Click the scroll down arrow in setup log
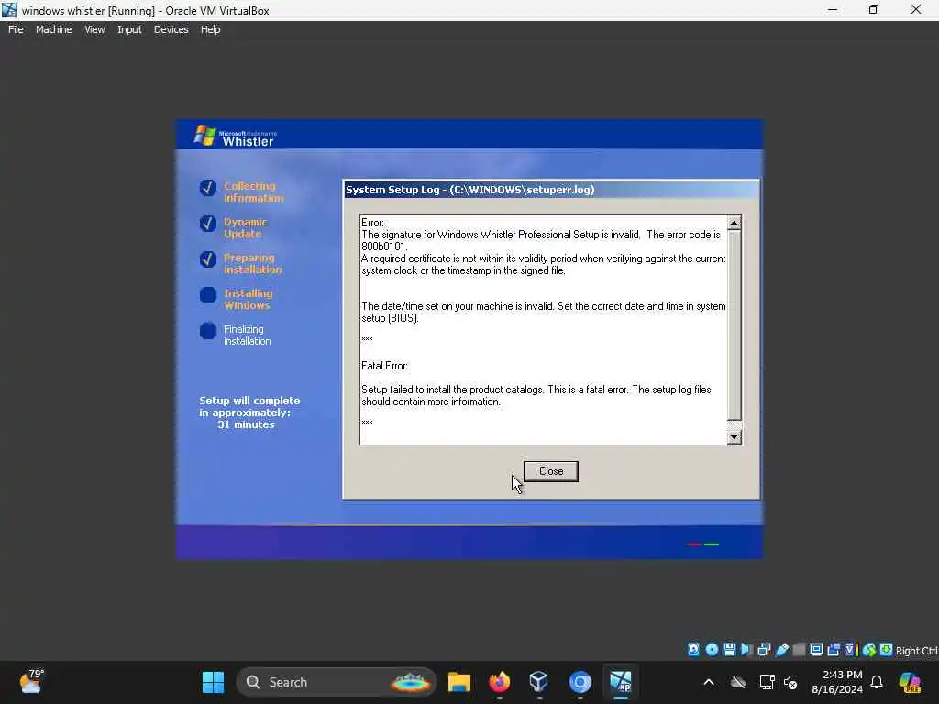The image size is (939, 704). [x=734, y=437]
